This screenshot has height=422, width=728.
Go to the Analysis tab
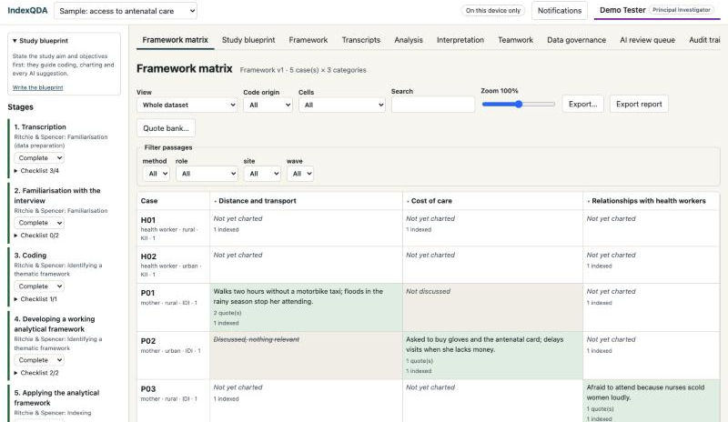409,40
